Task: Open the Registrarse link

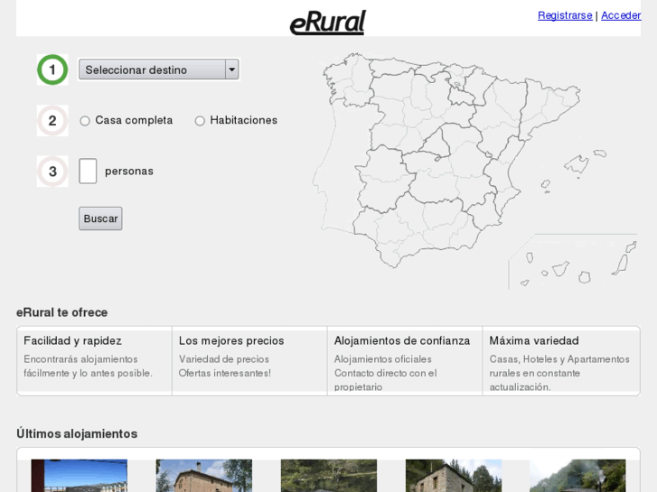Action: [565, 15]
